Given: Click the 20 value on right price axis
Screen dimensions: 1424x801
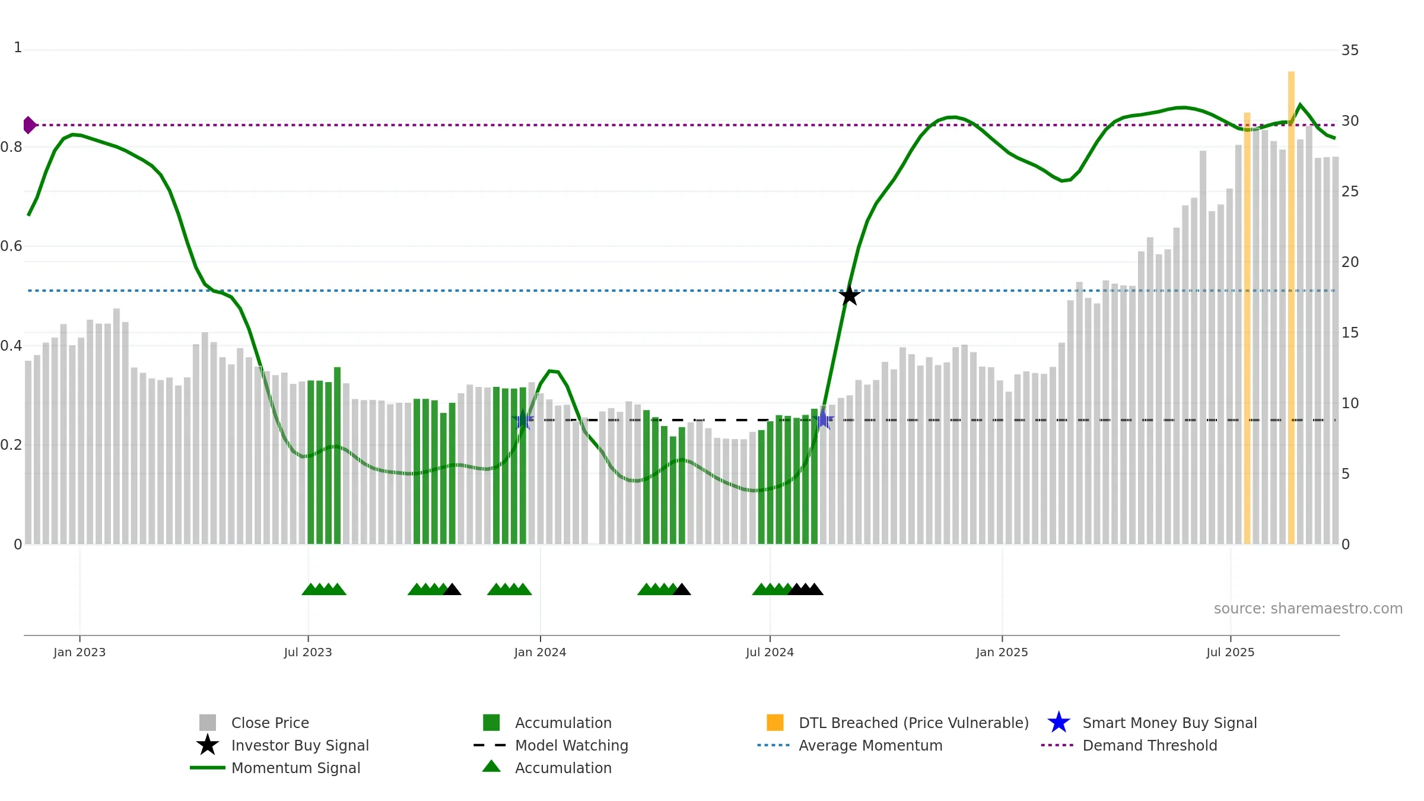Looking at the screenshot, I should click(x=1350, y=262).
